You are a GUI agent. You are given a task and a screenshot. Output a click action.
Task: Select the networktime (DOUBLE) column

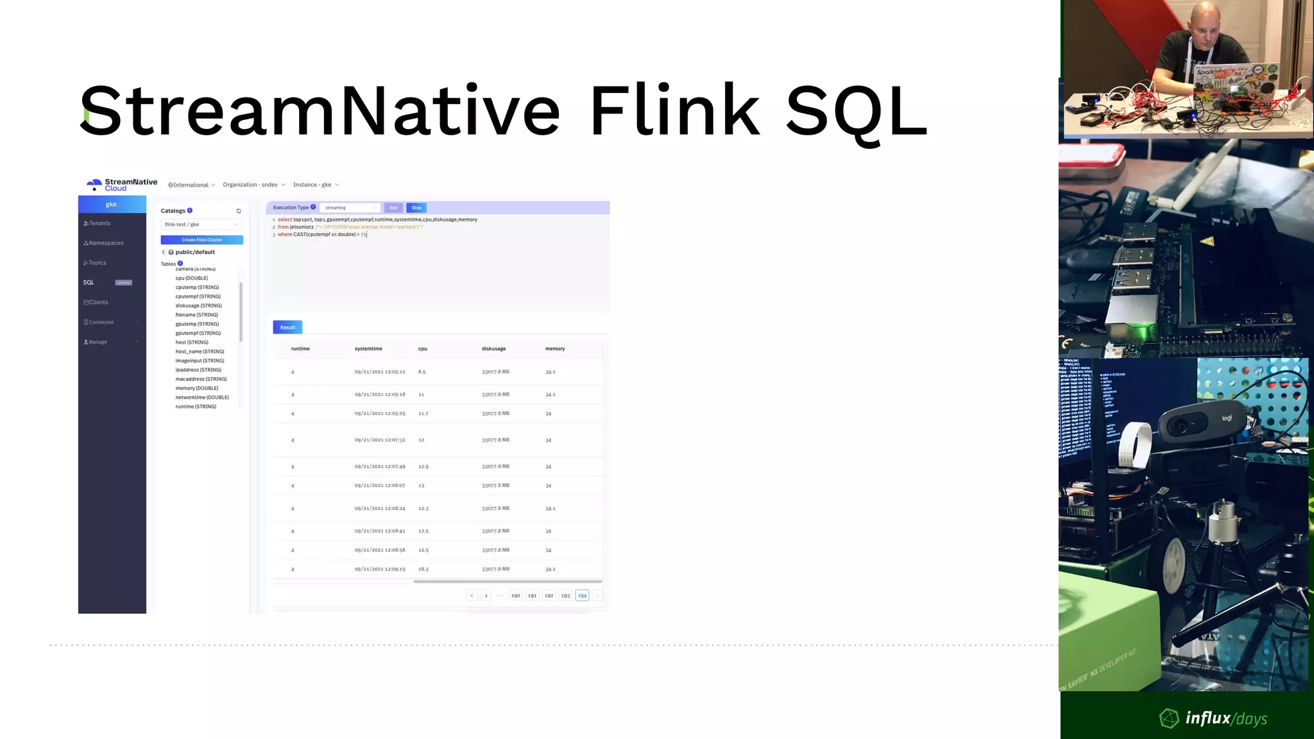202,398
